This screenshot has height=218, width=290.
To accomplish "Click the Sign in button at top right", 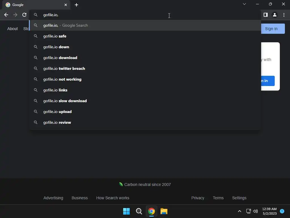I will coord(273,29).
